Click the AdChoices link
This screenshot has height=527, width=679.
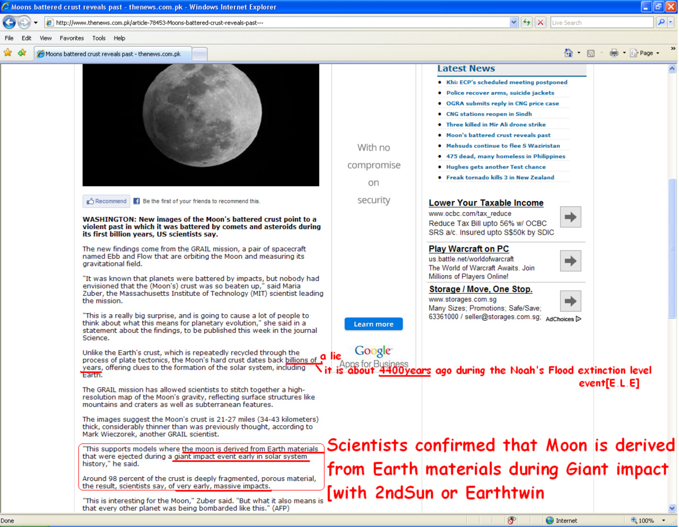pyautogui.click(x=563, y=319)
